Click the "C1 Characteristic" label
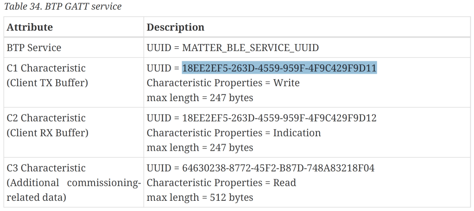Screen dimensions: 474x211 (x=46, y=68)
